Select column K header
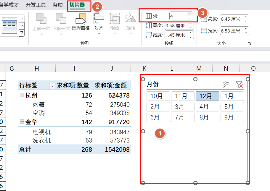 [x=144, y=68]
